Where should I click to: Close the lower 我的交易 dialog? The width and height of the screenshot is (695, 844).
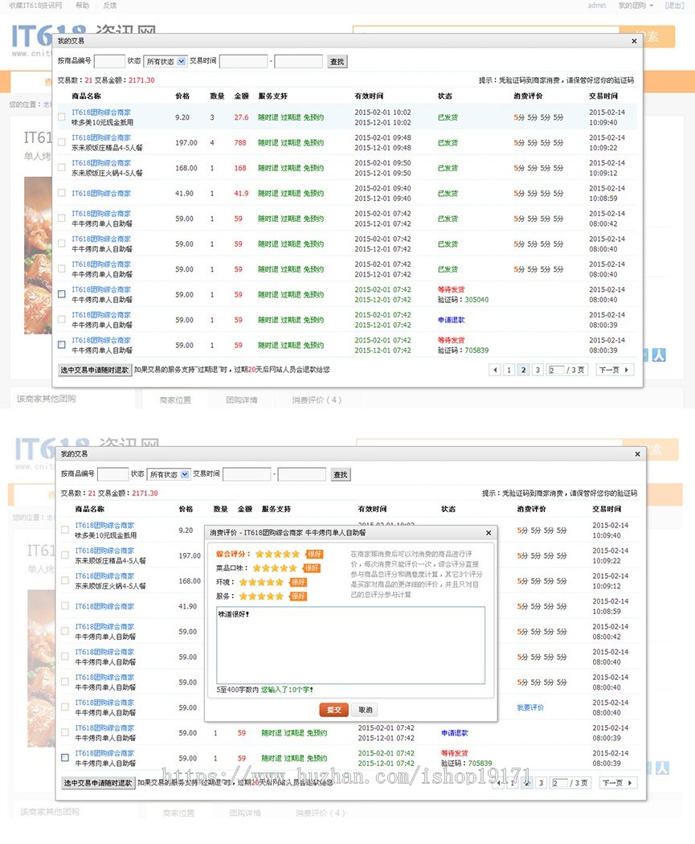[x=637, y=454]
